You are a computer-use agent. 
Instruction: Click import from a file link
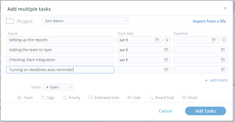coord(209,21)
